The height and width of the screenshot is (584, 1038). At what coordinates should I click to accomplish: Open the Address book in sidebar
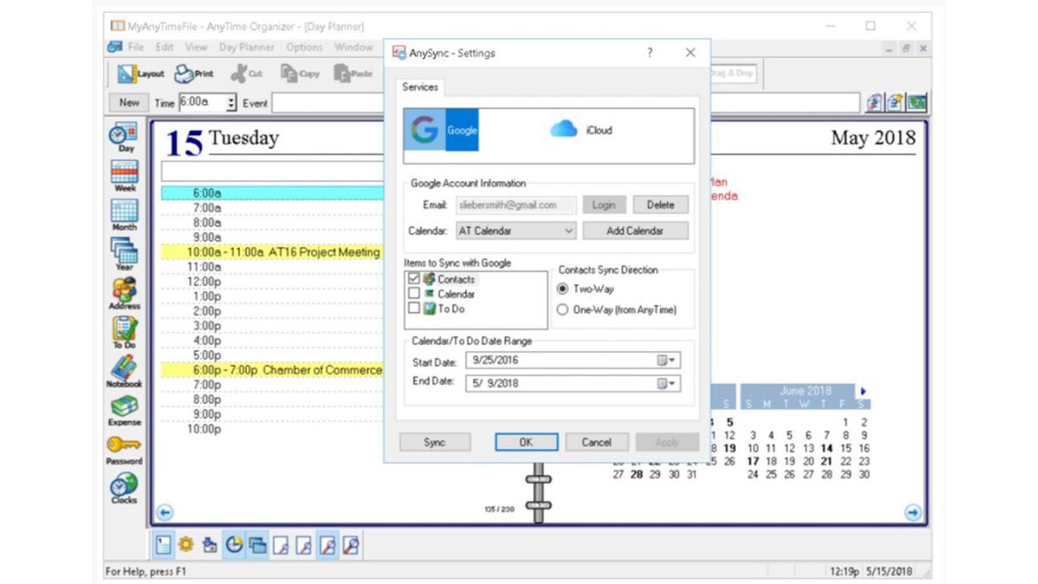pos(125,294)
